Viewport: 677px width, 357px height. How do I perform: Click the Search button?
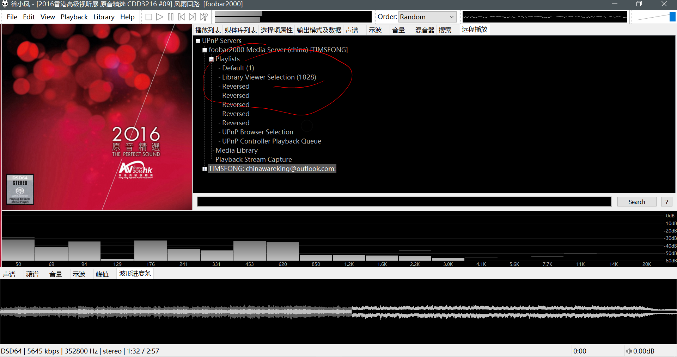[636, 202]
